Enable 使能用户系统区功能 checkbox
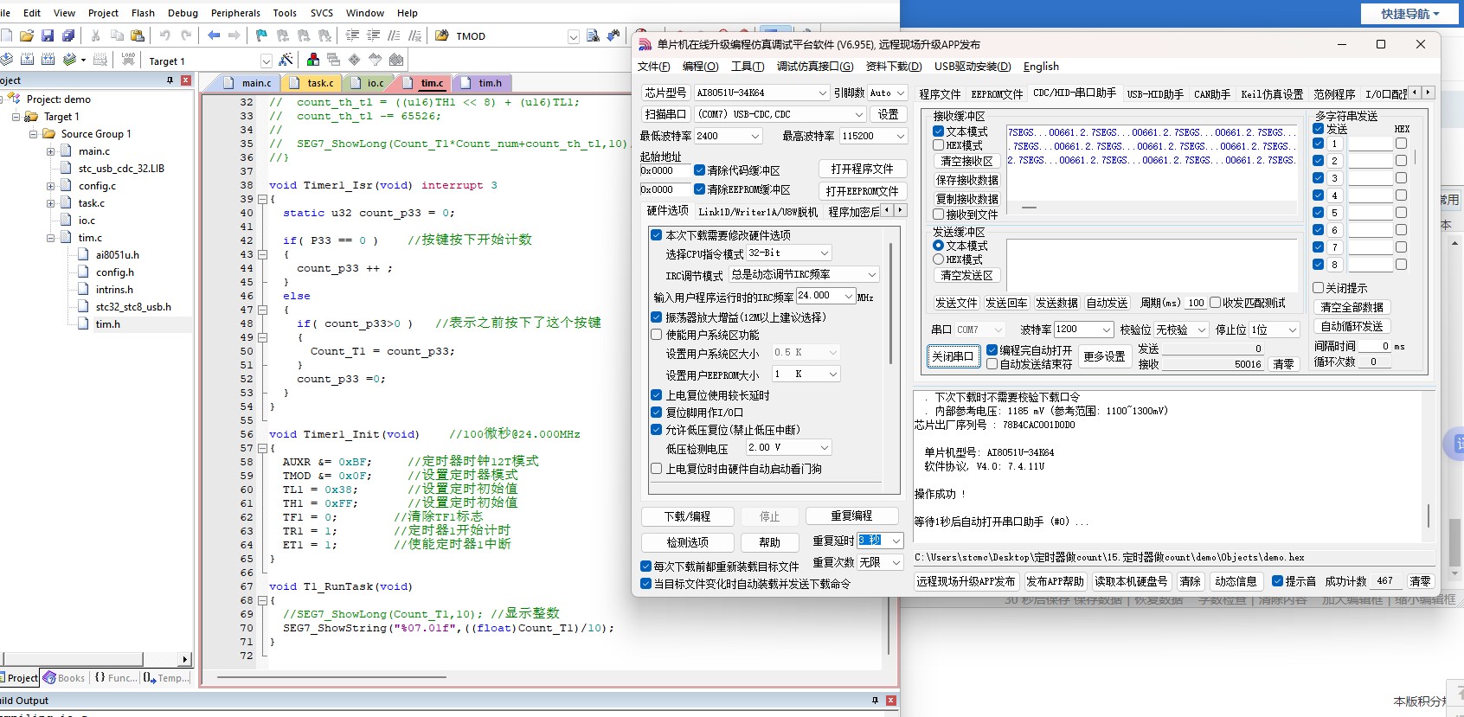Image resolution: width=1464 pixels, height=717 pixels. click(x=656, y=335)
